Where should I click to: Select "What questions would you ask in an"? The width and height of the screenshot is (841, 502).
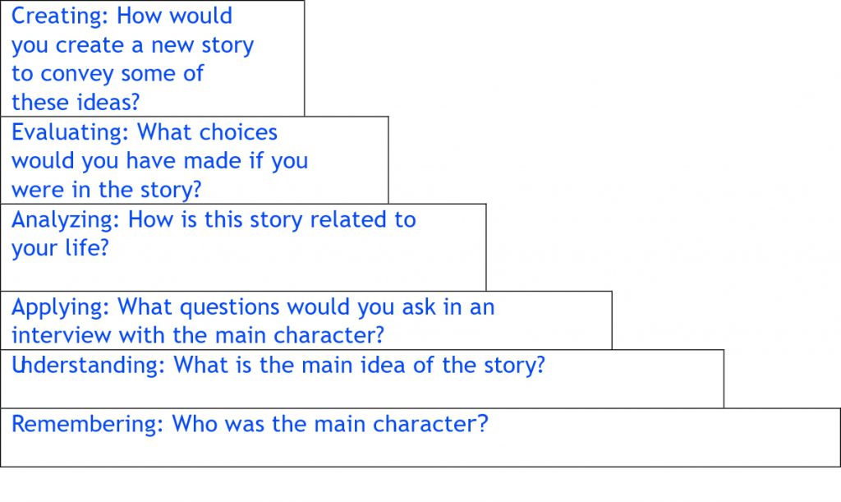point(306,307)
